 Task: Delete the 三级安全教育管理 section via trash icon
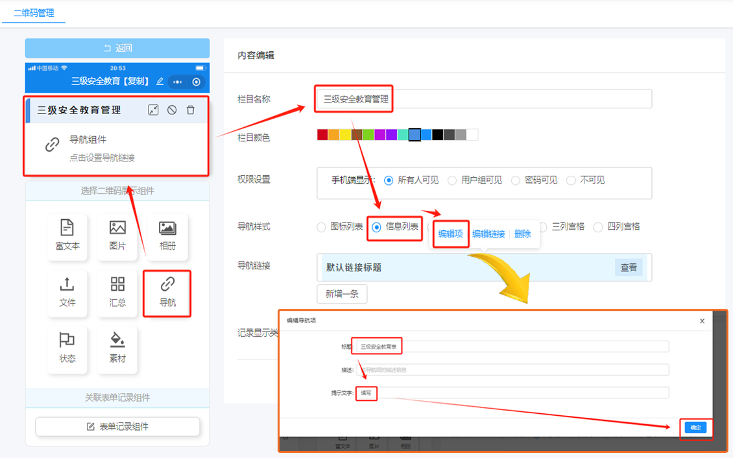pos(191,110)
